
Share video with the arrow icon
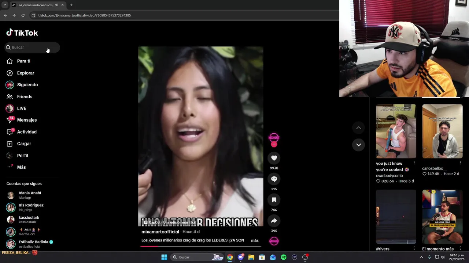tap(274, 221)
